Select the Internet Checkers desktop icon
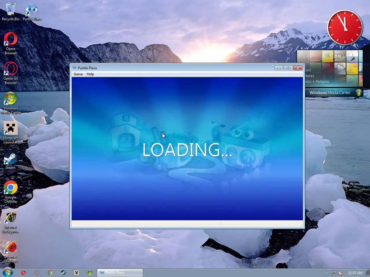Viewport: 370px width, 277px height. (x=11, y=252)
